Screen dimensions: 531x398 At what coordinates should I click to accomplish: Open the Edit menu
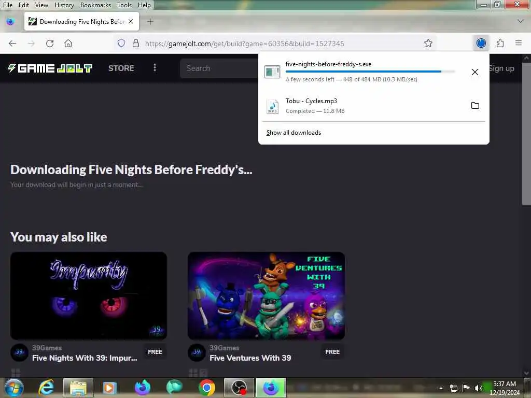(24, 5)
